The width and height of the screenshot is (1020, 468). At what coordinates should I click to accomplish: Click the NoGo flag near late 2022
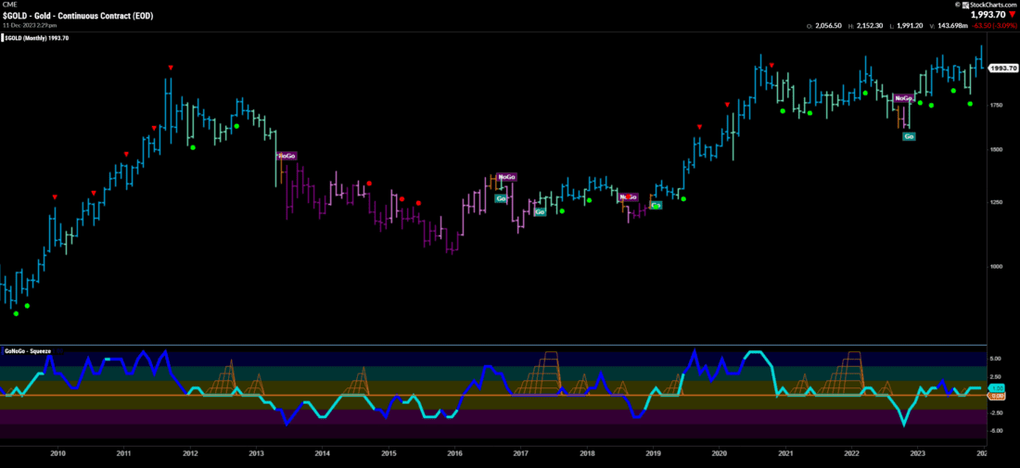[x=904, y=97]
